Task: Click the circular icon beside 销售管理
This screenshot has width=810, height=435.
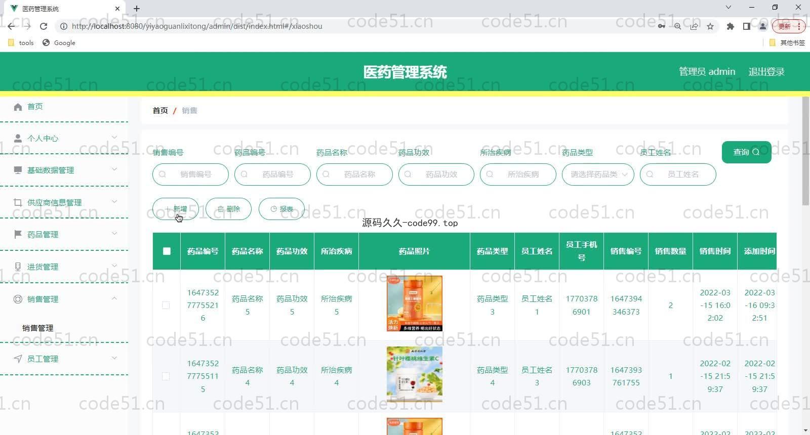Action: click(18, 299)
